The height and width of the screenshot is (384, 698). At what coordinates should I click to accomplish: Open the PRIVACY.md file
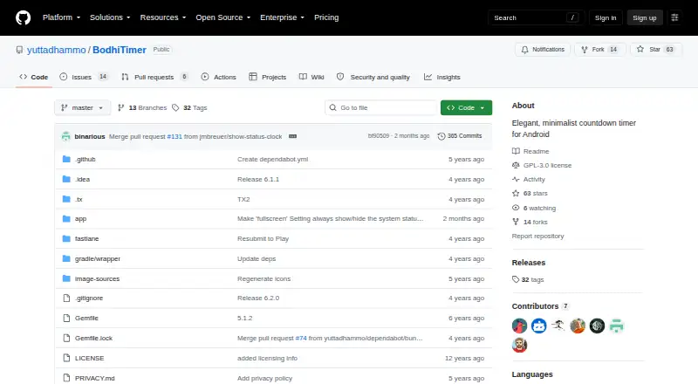click(95, 378)
